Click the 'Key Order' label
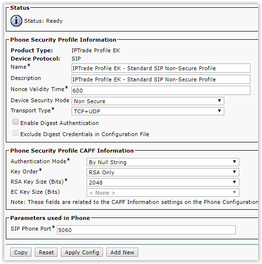Image resolution: width=262 pixels, height=264 pixels. (24, 171)
